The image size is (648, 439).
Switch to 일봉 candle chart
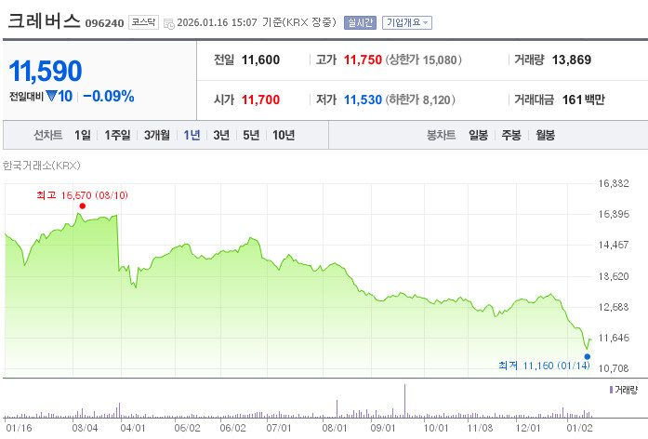pos(478,135)
